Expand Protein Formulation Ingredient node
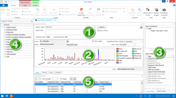This screenshot has height=98, width=176. point(5,35)
